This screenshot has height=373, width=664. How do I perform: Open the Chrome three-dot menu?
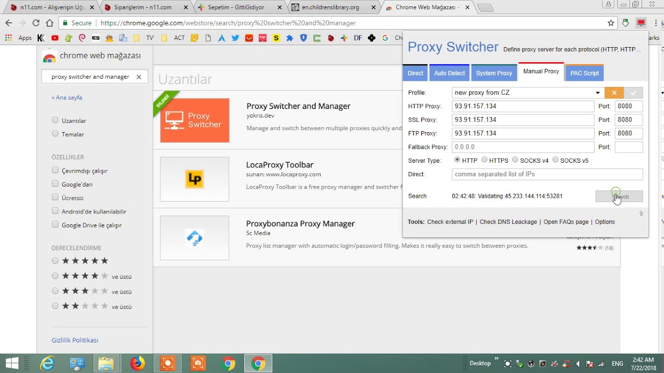point(655,23)
